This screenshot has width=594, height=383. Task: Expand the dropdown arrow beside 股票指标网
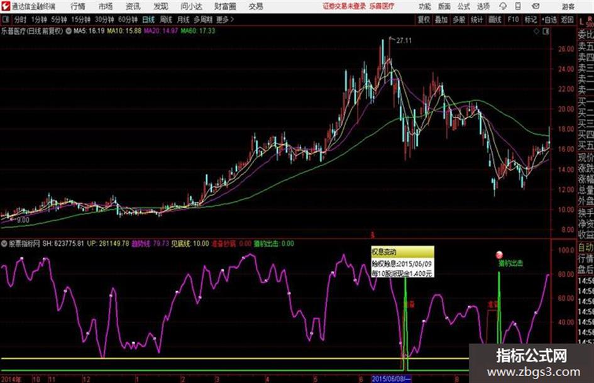click(x=4, y=243)
